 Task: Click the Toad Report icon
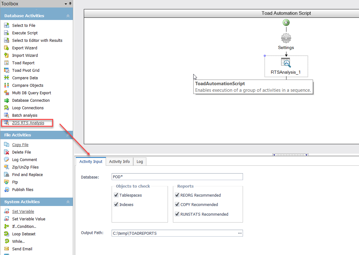click(x=7, y=63)
